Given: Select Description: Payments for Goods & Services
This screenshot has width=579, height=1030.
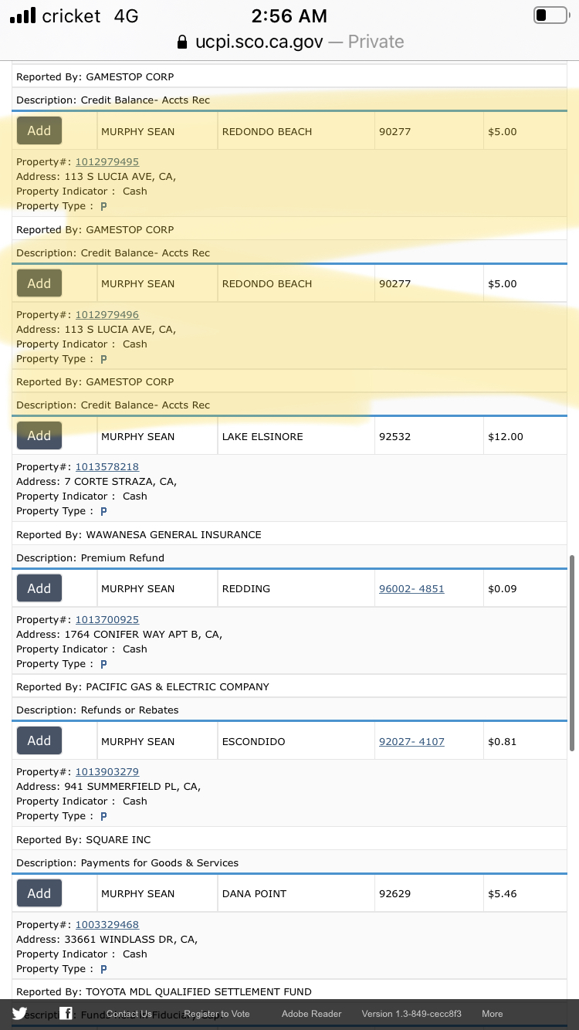Looking at the screenshot, I should tap(127, 862).
